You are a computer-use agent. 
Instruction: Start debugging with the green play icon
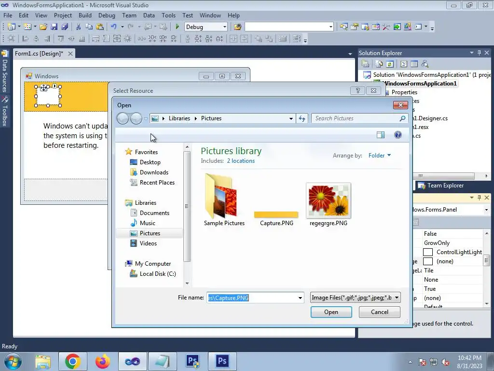pyautogui.click(x=177, y=27)
